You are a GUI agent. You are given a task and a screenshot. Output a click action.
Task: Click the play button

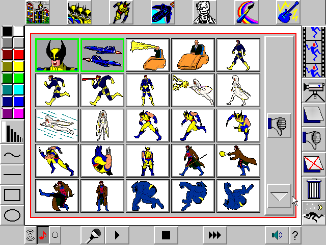117,235
